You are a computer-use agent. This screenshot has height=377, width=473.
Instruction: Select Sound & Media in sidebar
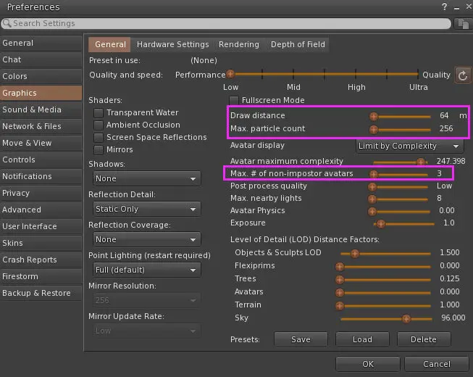point(32,109)
